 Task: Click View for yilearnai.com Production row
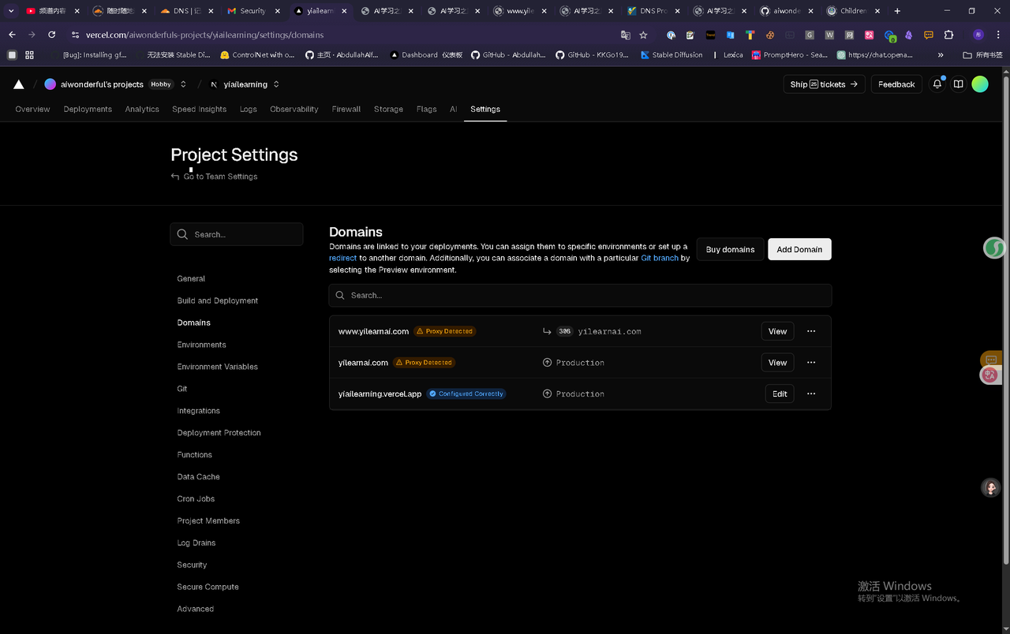tap(777, 363)
